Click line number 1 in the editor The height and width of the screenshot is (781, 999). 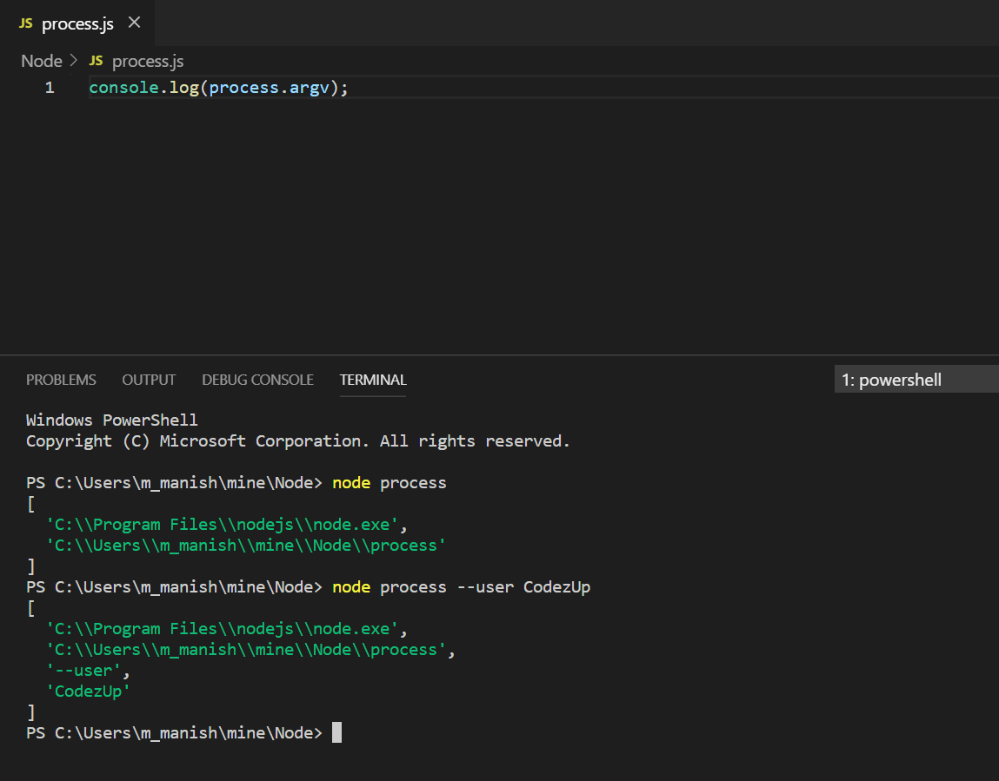pyautogui.click(x=50, y=87)
